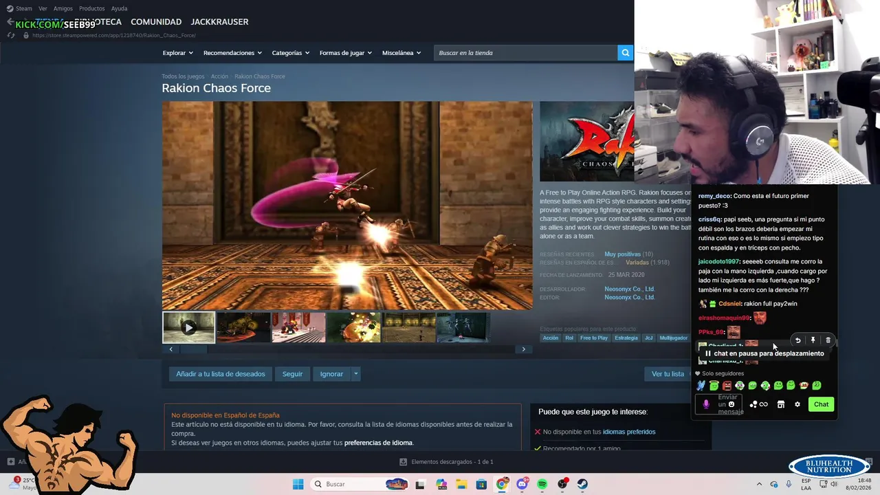Open chat settings gear icon
Image resolution: width=880 pixels, height=495 pixels.
[797, 404]
